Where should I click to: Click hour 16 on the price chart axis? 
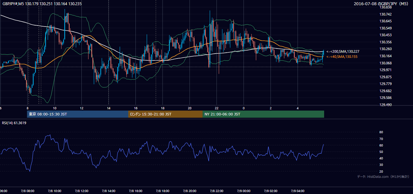(x=136, y=108)
